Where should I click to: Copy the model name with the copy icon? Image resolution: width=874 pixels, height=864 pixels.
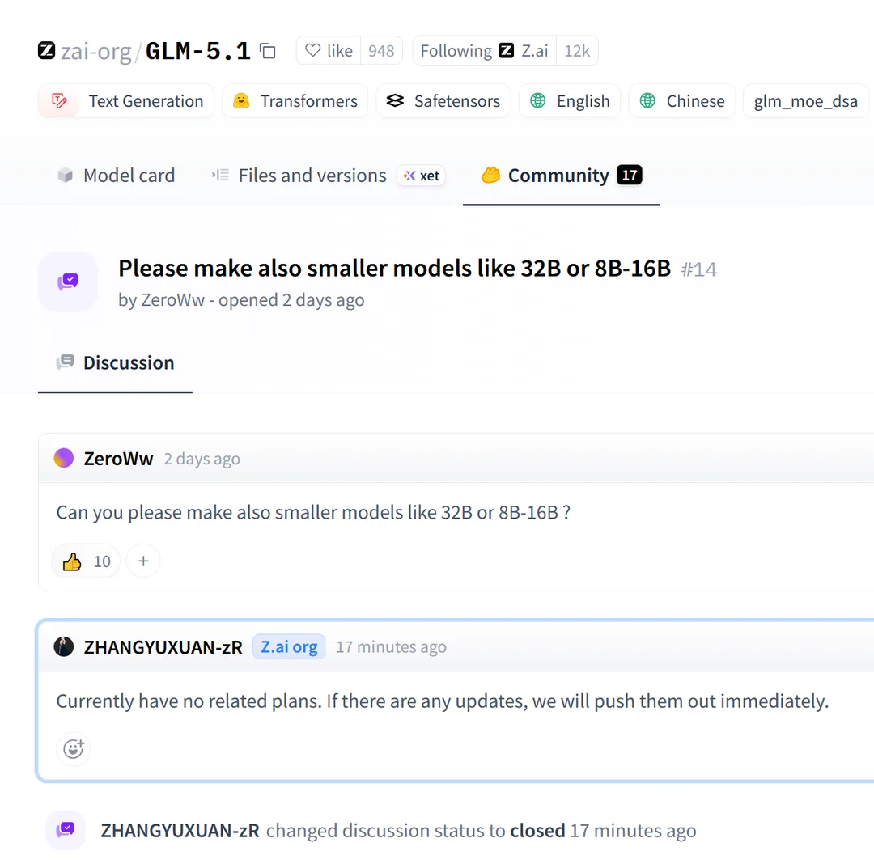point(268,51)
